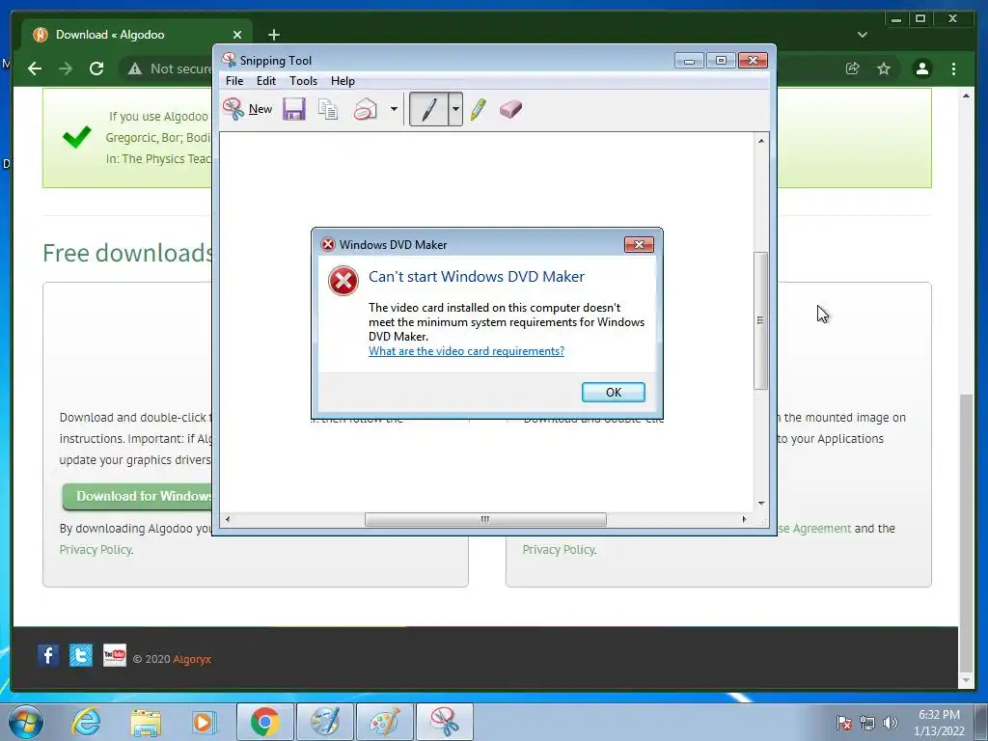
Task: Open the File menu in Snipping Tool
Action: pyautogui.click(x=234, y=81)
